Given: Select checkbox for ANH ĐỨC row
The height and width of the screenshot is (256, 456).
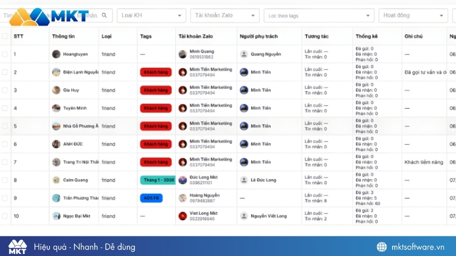Looking at the screenshot, I should point(5,144).
